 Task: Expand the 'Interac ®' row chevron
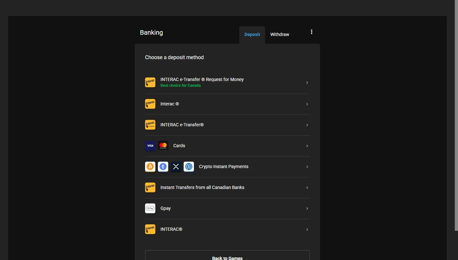click(x=307, y=104)
